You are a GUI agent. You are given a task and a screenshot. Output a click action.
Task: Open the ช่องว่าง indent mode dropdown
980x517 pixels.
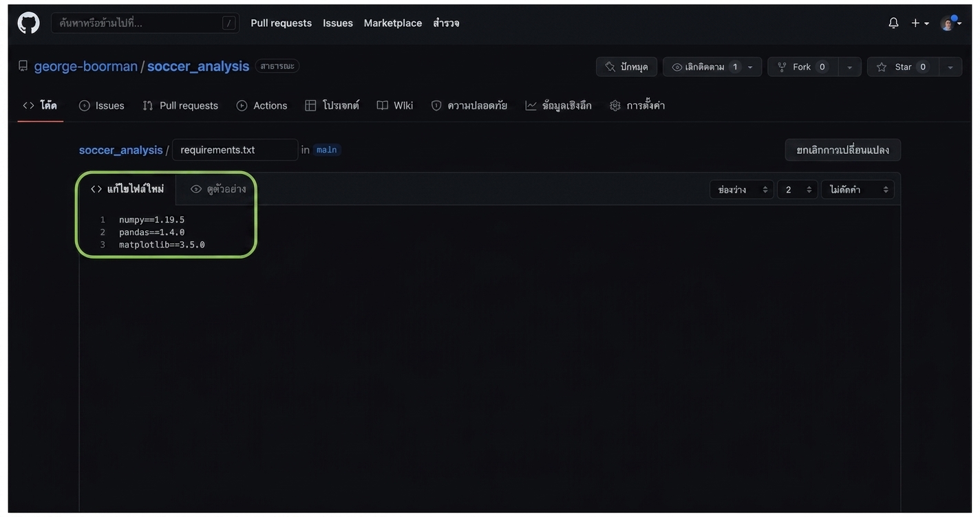(741, 190)
